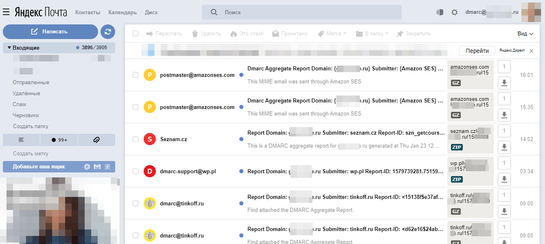Open the Черновики folder
Viewport: 545px width, 244px height.
coord(26,115)
